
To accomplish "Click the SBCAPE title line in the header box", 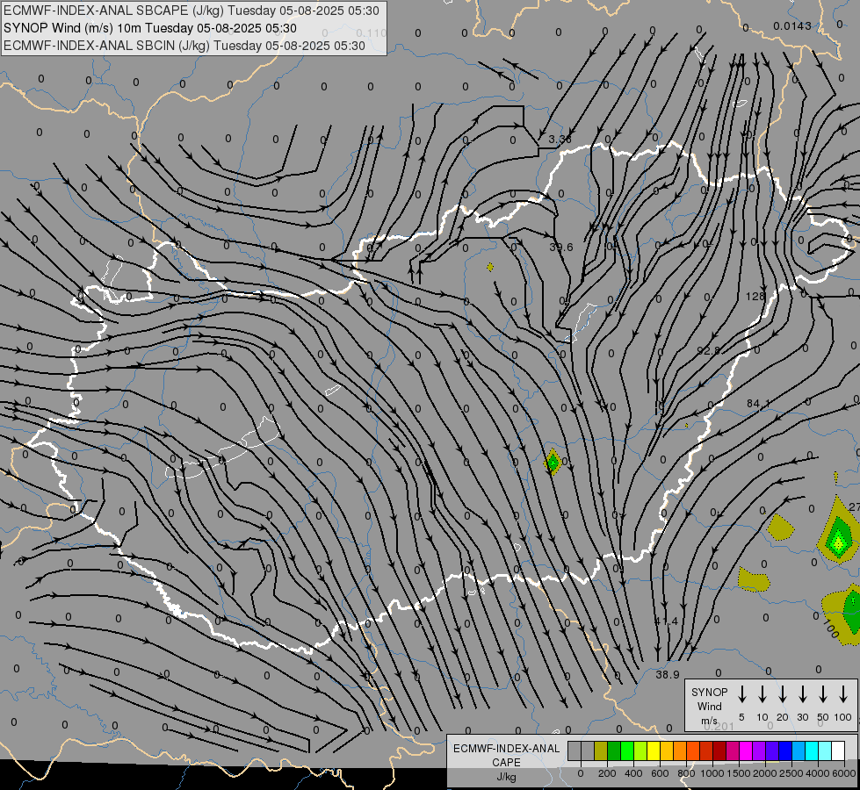I will (191, 11).
